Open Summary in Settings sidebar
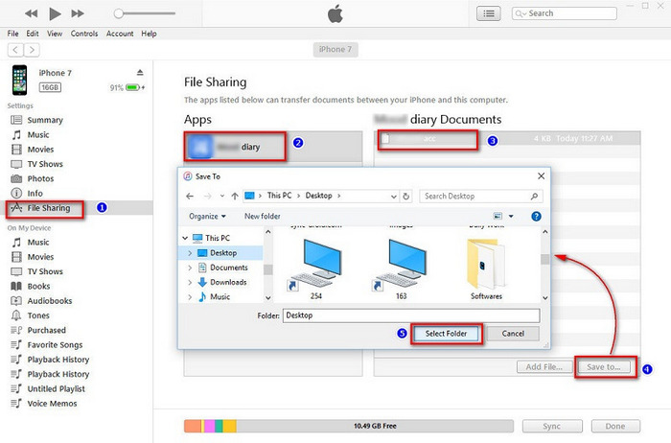The image size is (671, 443). pos(44,120)
